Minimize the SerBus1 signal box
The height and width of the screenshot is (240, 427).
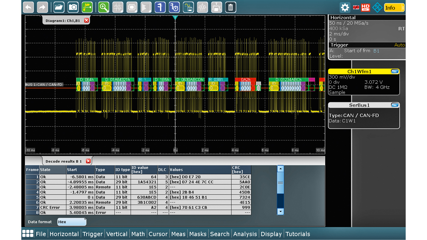pyautogui.click(x=395, y=105)
